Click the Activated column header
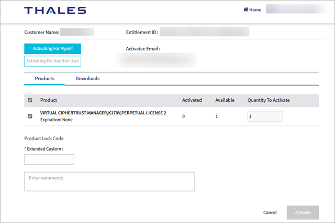335x223 pixels. pyautogui.click(x=193, y=100)
